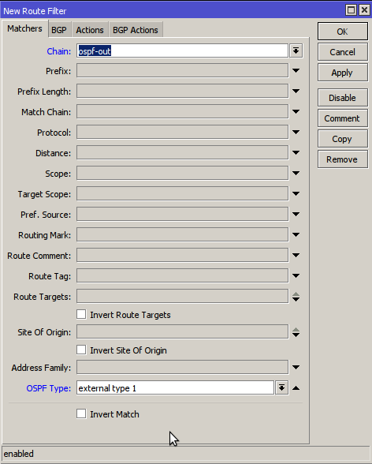Image resolution: width=372 pixels, height=464 pixels.
Task: Switch to the BGP tab
Action: [x=59, y=30]
